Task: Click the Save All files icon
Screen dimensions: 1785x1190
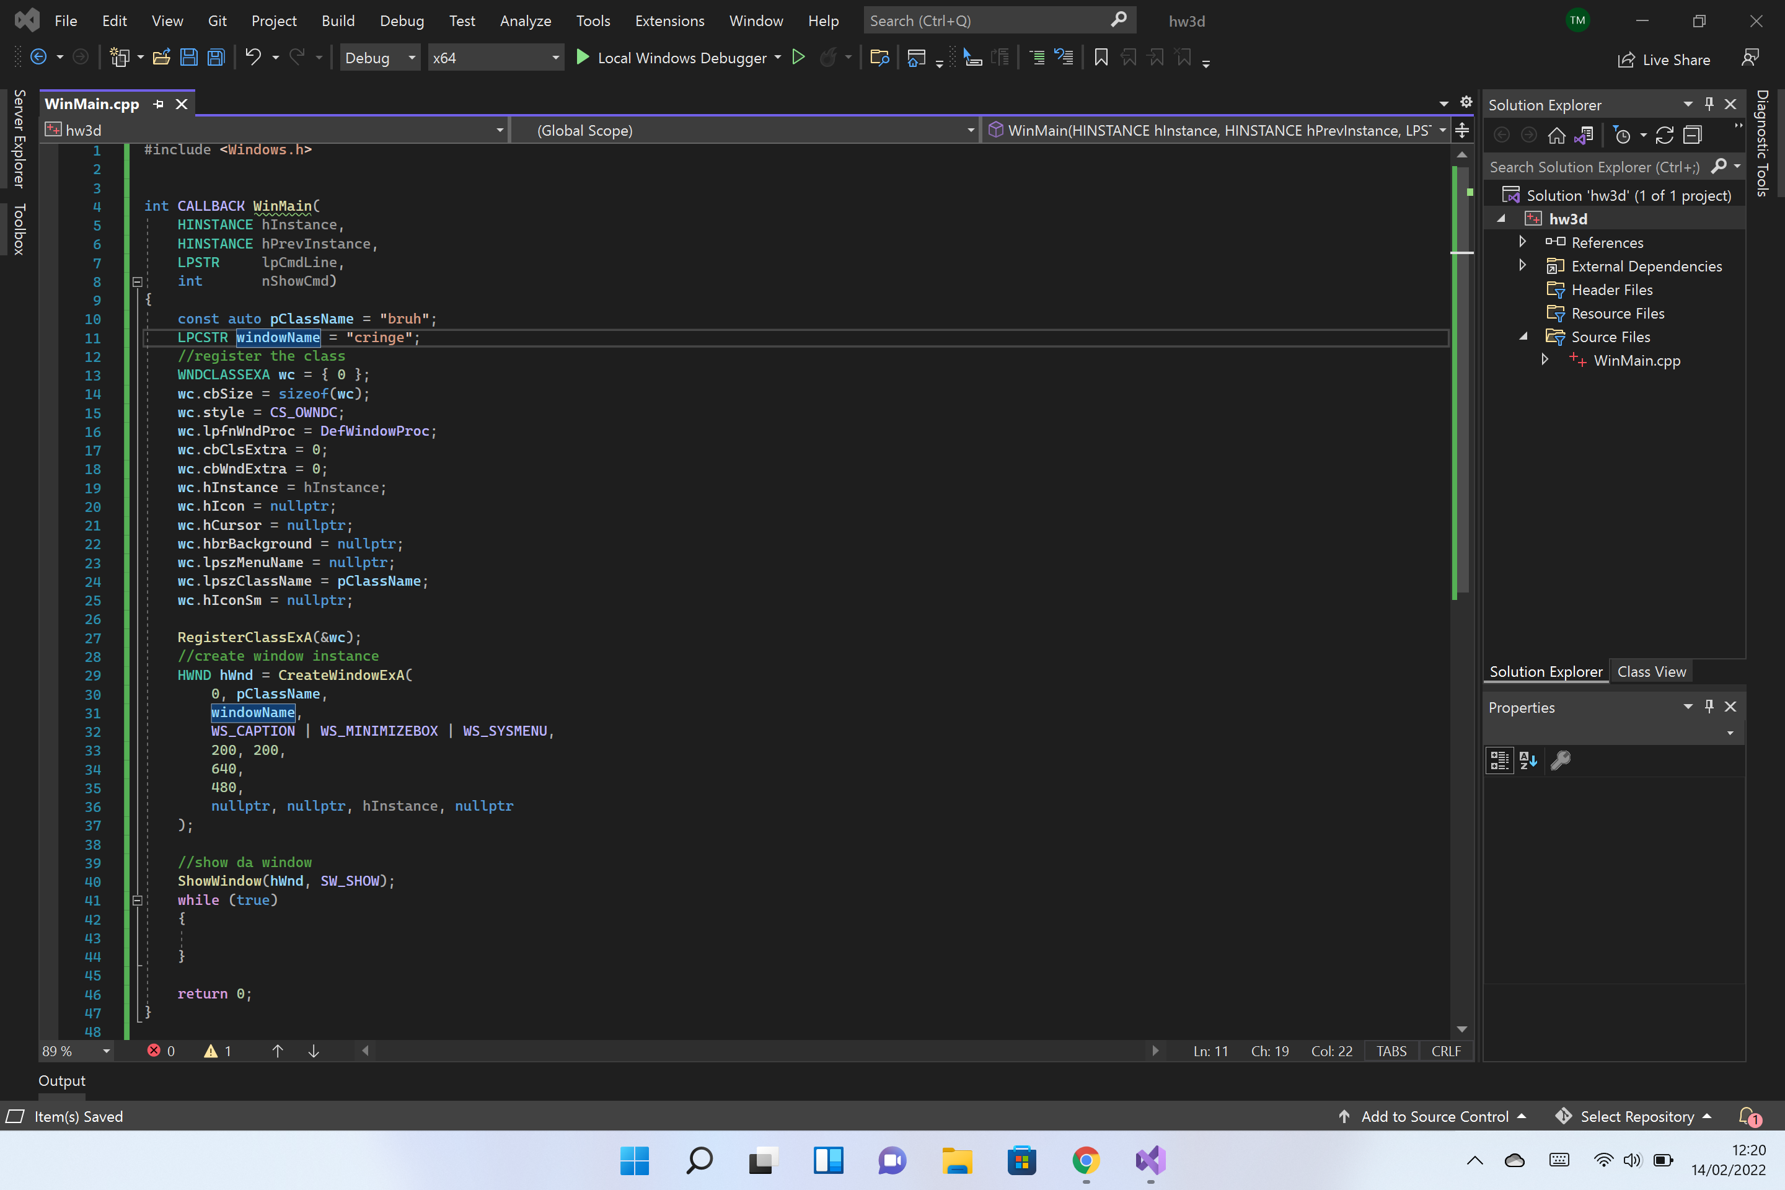Action: 215,58
